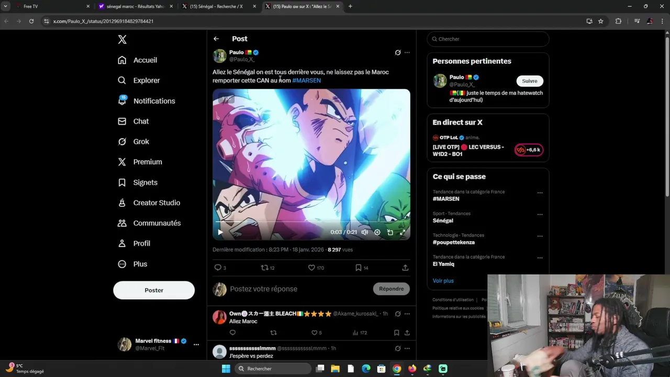The height and width of the screenshot is (377, 670).
Task: Open the Explorer section
Action: (139, 80)
